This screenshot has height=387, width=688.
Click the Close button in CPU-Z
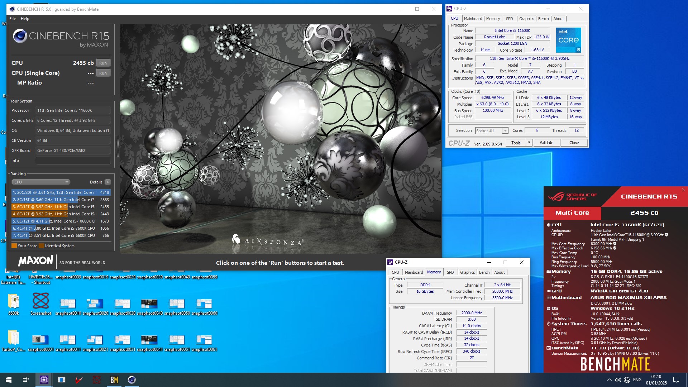coord(574,143)
